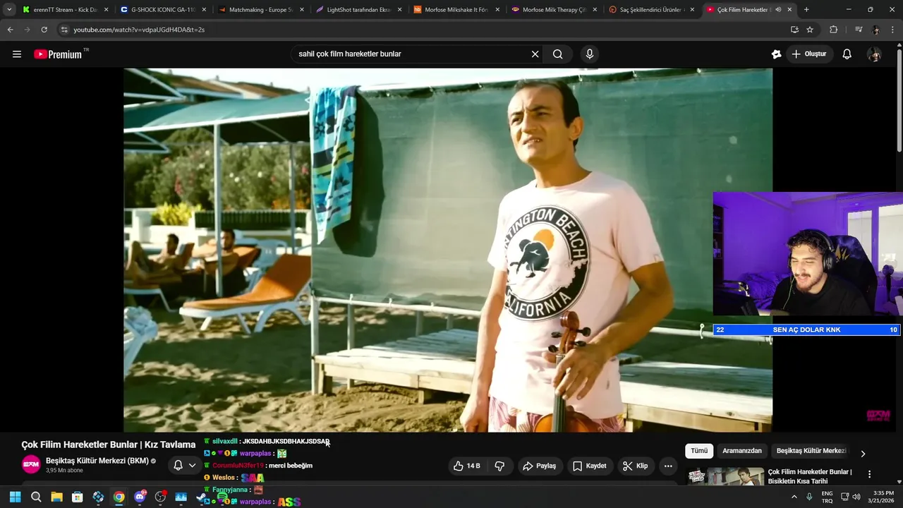The image size is (903, 508).
Task: Bookmark this page with the star
Action: point(810,30)
